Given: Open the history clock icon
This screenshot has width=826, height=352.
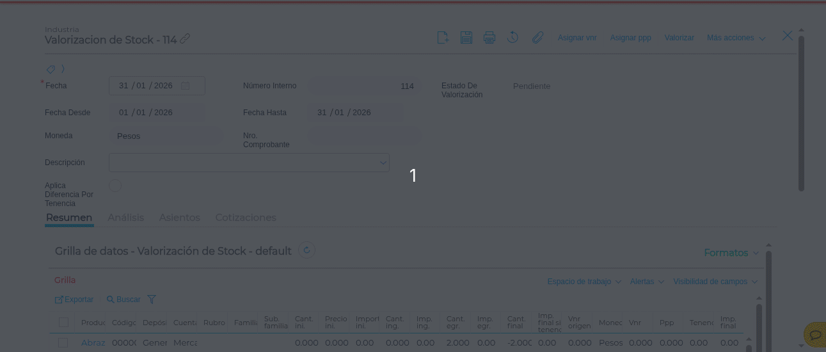Looking at the screenshot, I should pyautogui.click(x=512, y=38).
